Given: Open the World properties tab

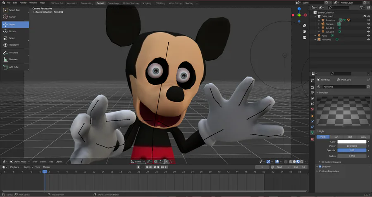Looking at the screenshot, I should click(312, 109).
